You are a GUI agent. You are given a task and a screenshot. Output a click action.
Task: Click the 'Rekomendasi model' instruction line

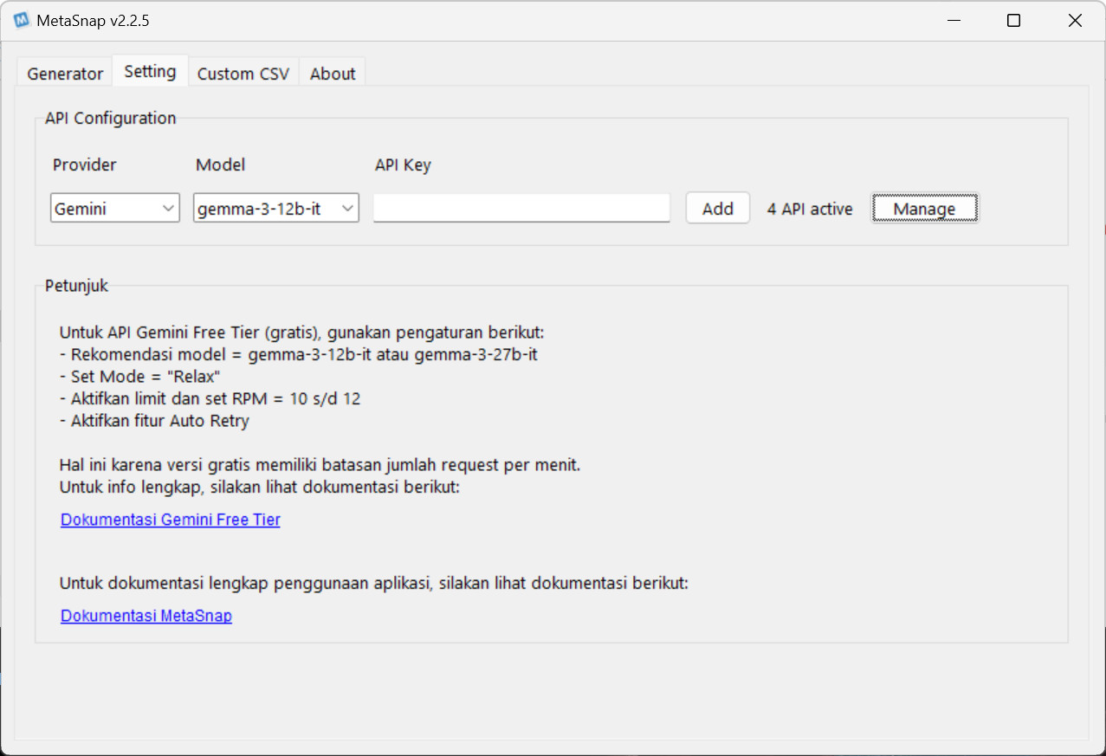(299, 354)
